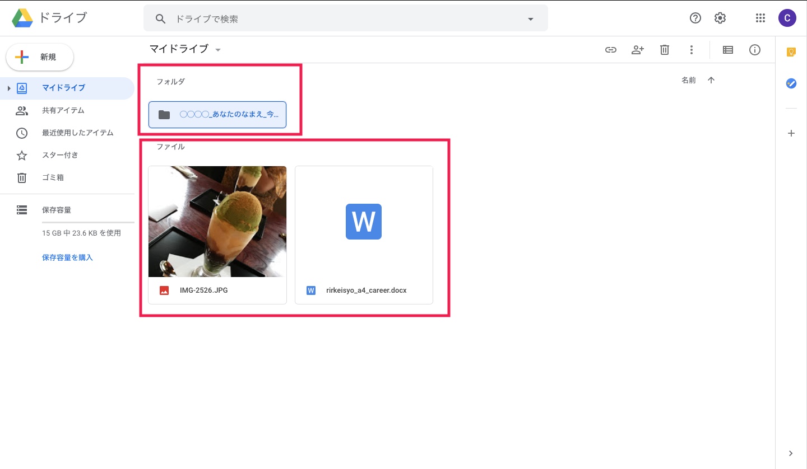Image resolution: width=807 pixels, height=469 pixels.
Task: Open the help question mark icon
Action: coord(695,18)
